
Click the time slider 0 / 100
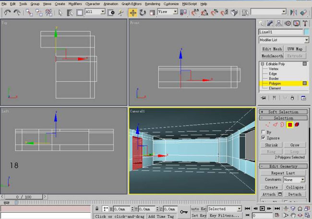pyautogui.click(x=24, y=197)
